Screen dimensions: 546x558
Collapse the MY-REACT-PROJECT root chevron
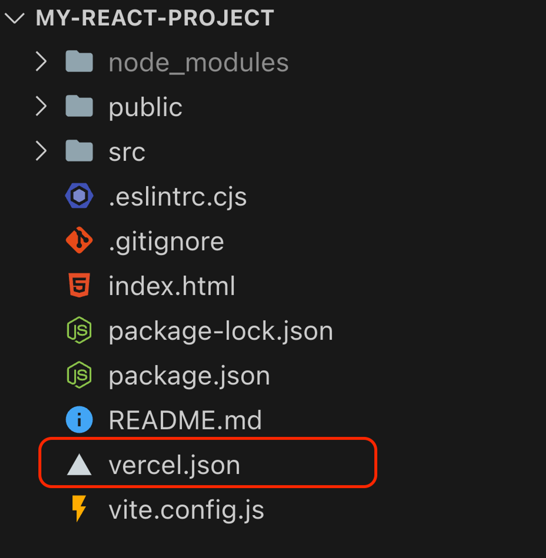point(14,18)
